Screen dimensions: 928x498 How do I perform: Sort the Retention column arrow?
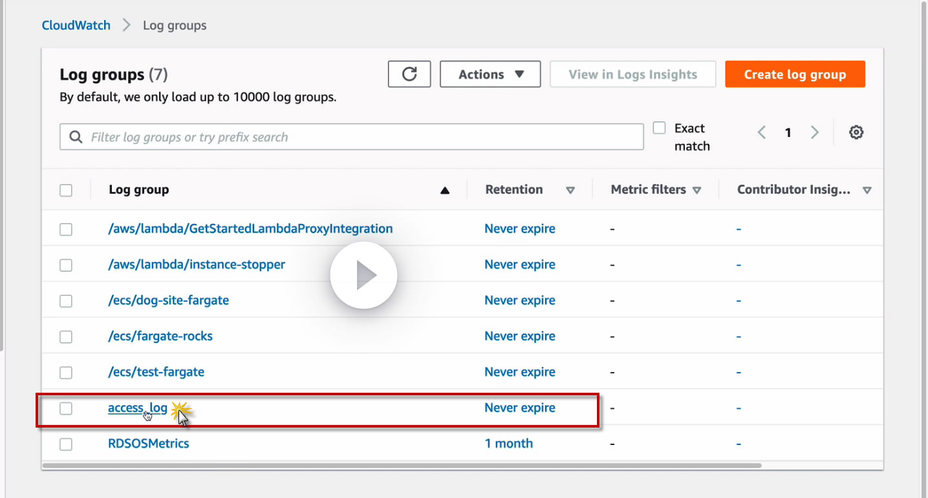570,190
